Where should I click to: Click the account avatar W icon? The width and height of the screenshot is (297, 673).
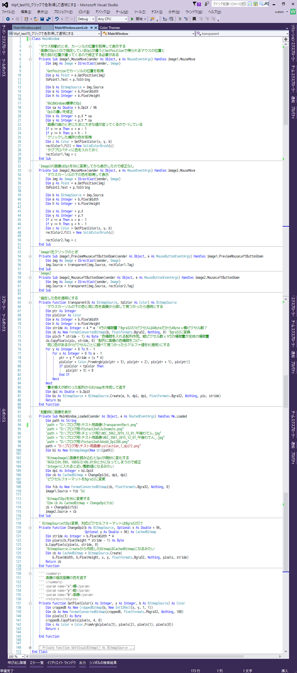tap(293, 12)
